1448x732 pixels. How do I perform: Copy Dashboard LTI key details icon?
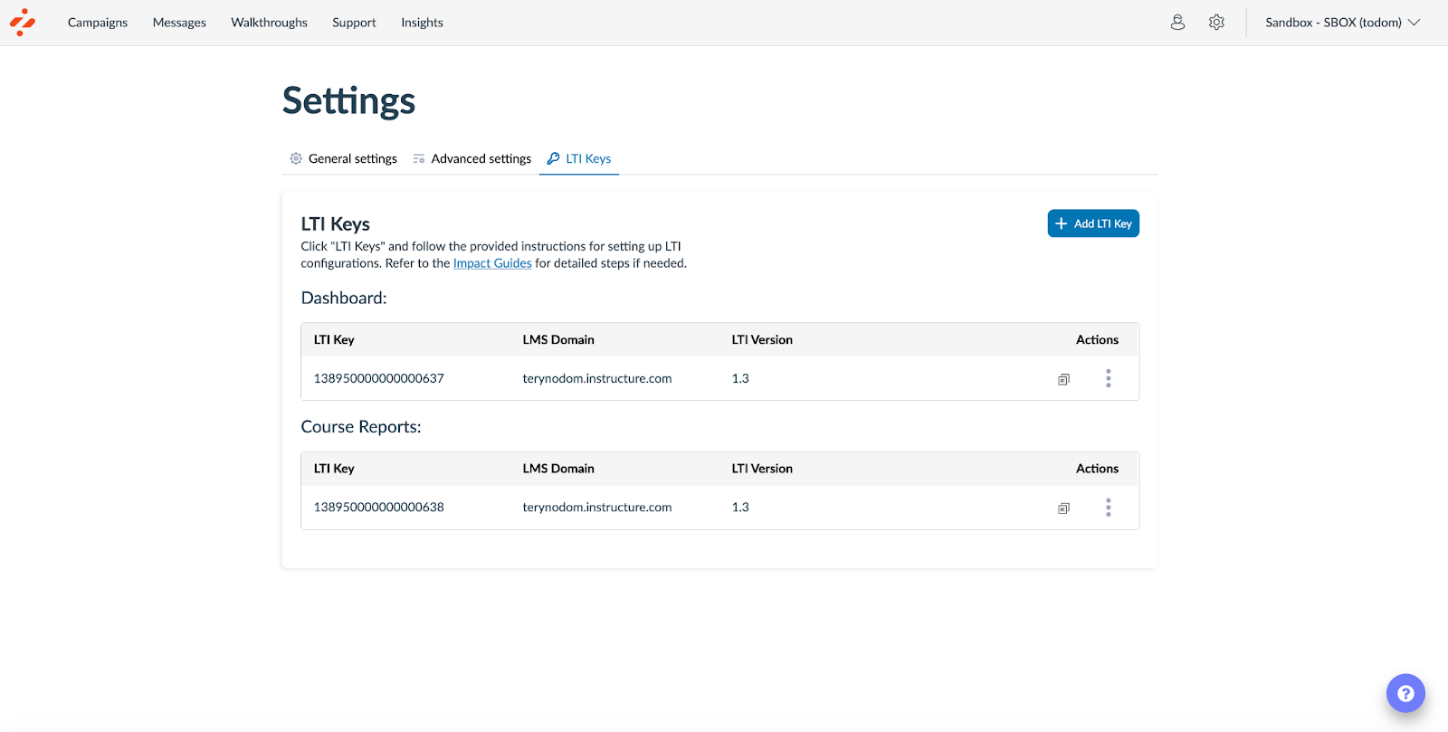[1063, 379]
